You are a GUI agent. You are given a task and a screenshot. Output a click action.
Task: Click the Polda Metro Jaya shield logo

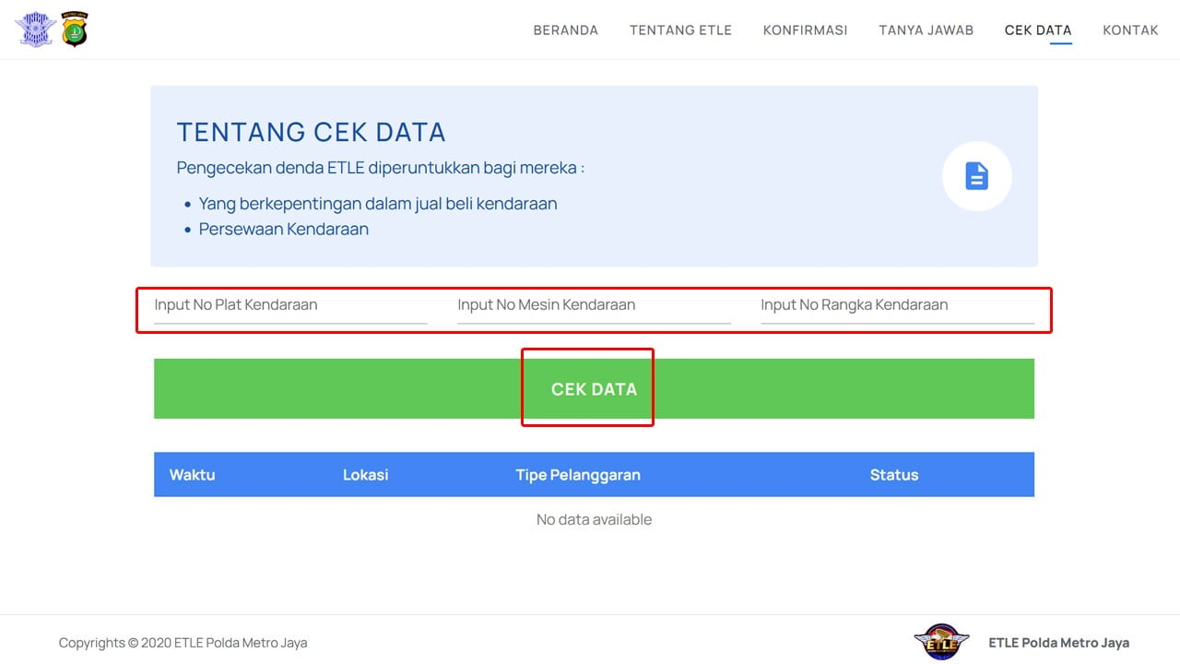tap(75, 30)
